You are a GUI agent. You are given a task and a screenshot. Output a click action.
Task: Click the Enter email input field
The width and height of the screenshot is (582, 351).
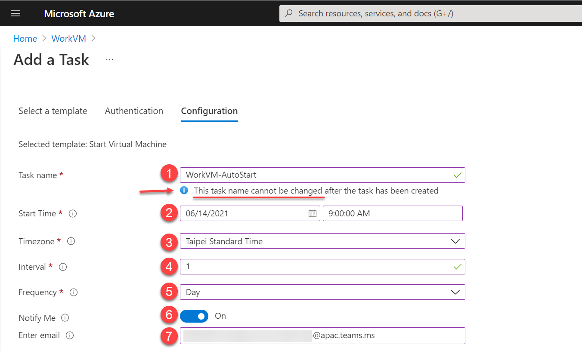[x=322, y=336]
